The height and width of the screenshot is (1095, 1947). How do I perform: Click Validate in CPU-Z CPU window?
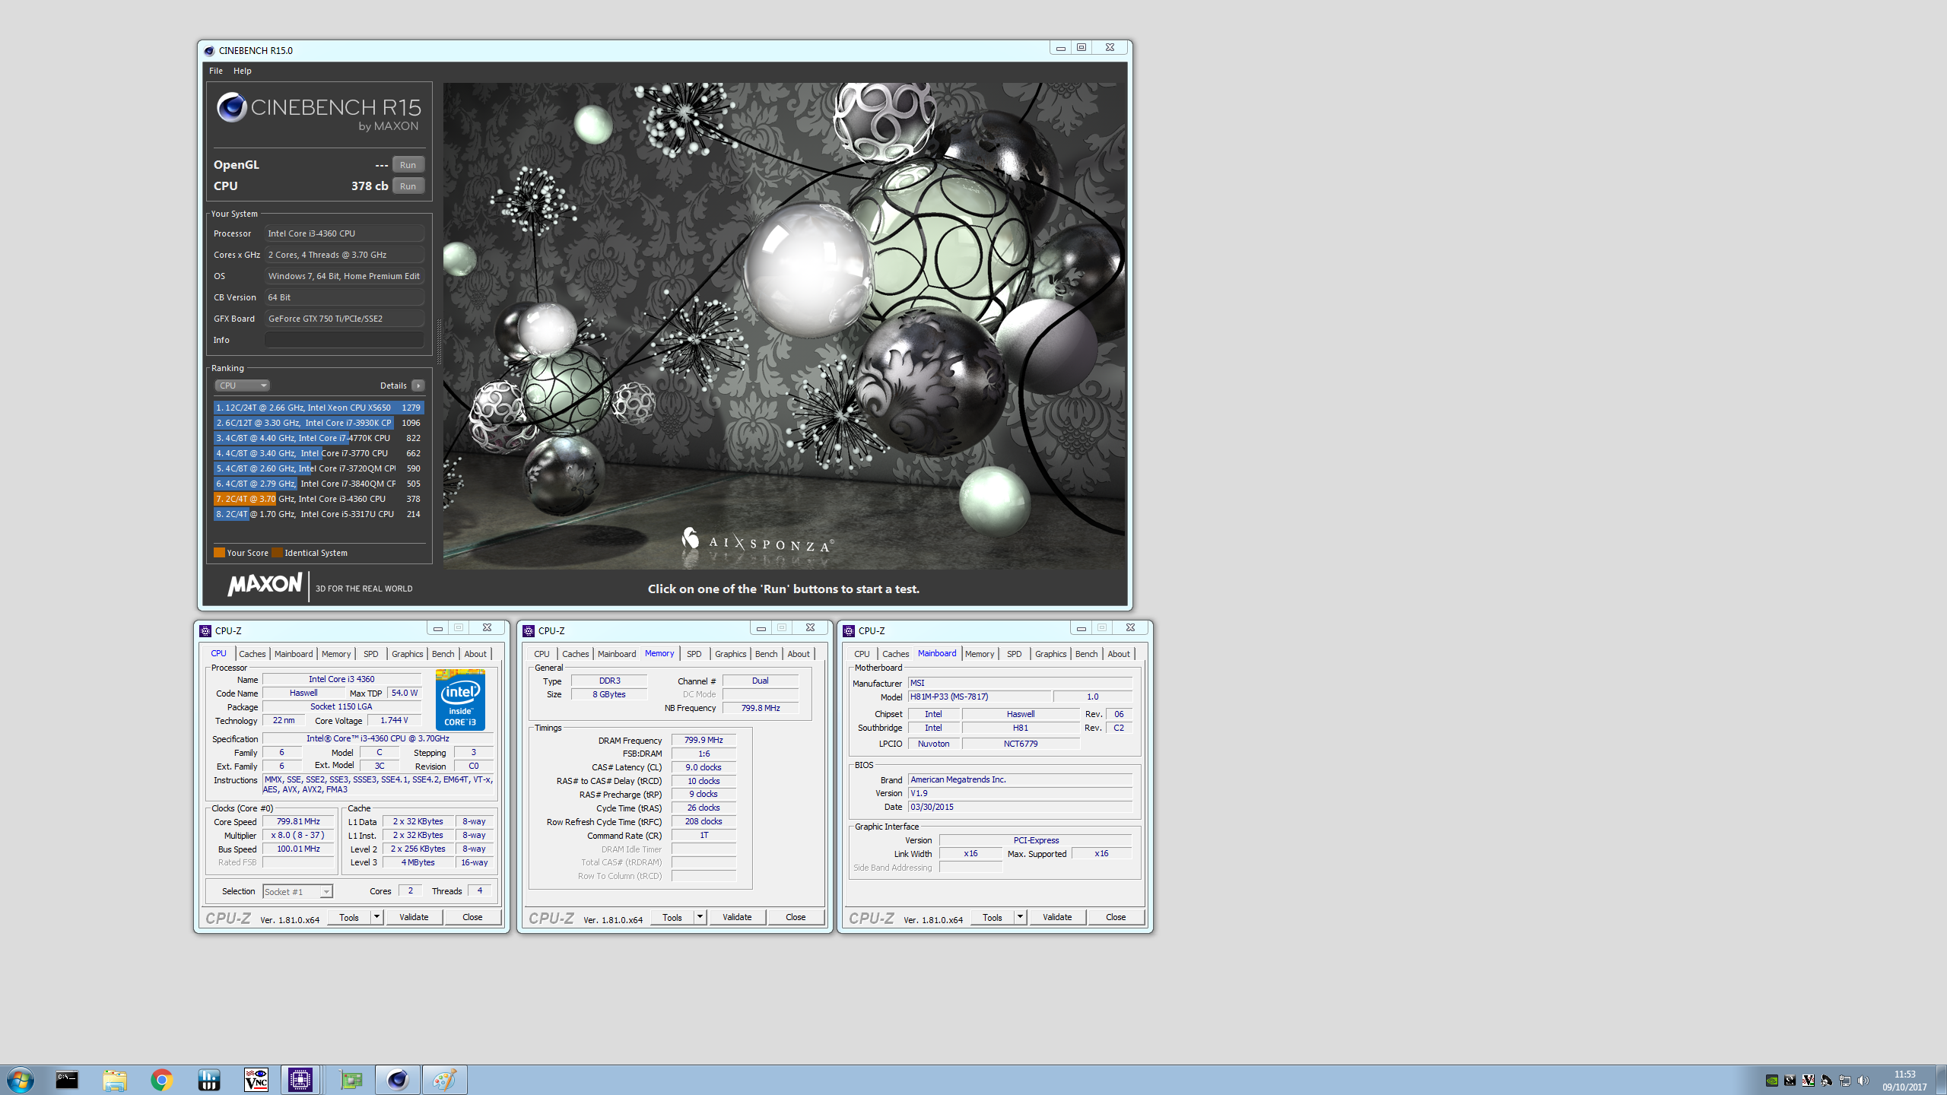(x=414, y=917)
